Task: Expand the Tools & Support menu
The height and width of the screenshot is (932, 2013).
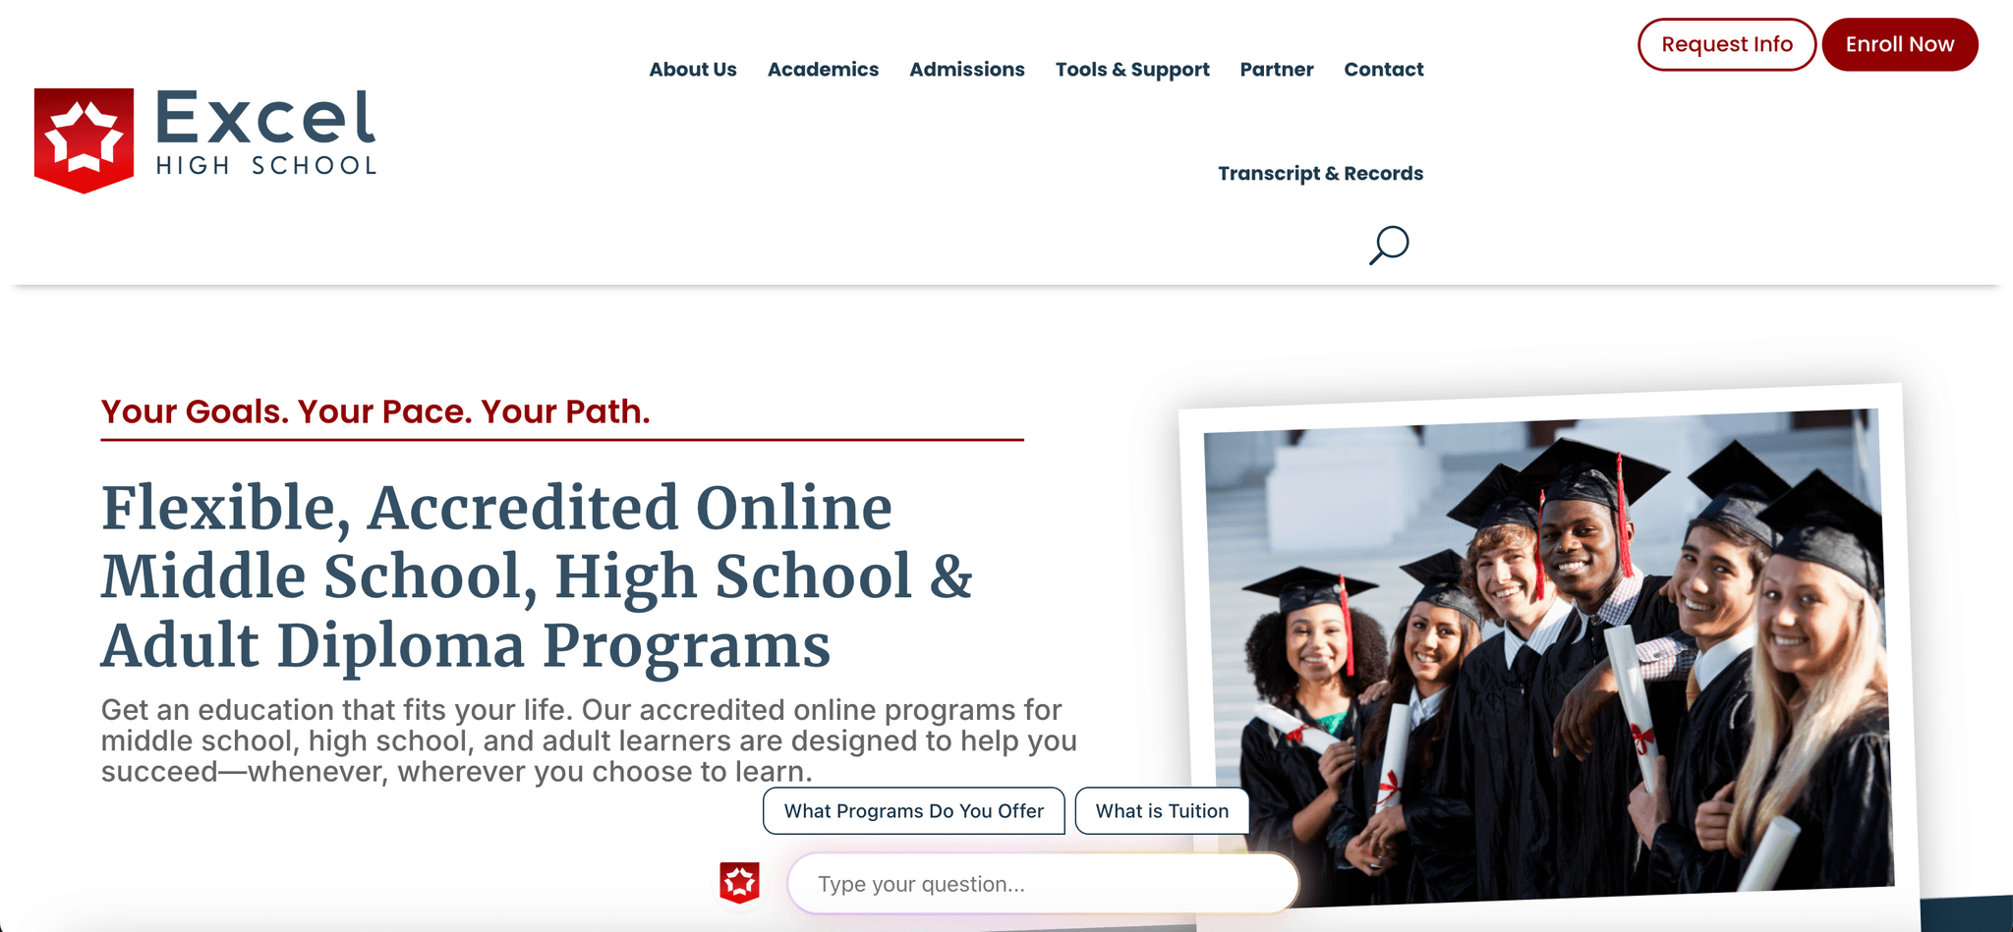Action: [1132, 70]
